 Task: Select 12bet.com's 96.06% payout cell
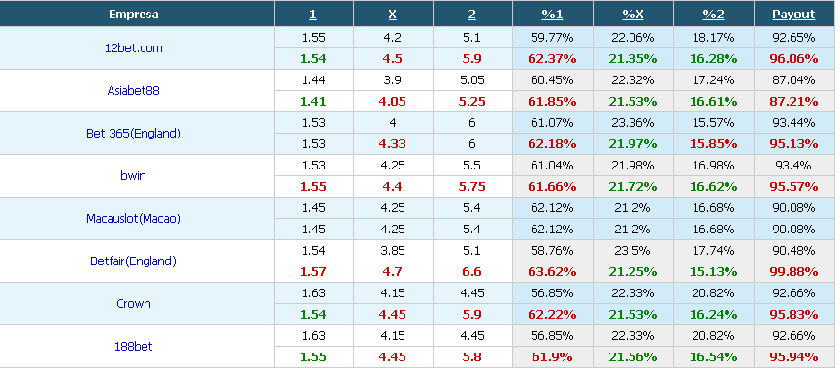[795, 59]
